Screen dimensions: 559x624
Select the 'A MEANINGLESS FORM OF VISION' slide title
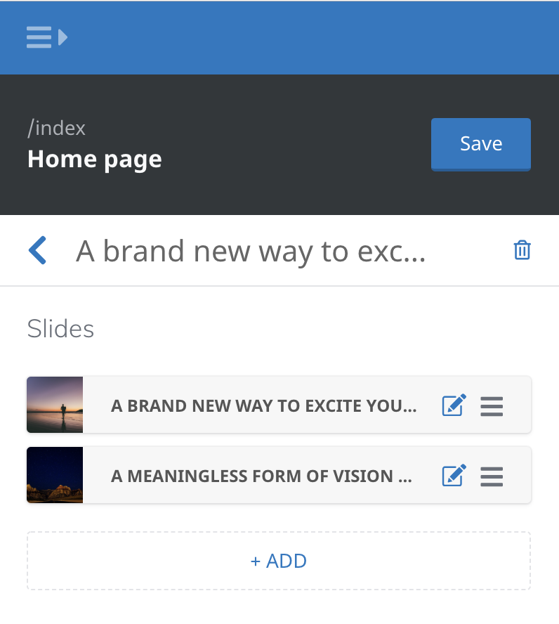click(x=261, y=476)
